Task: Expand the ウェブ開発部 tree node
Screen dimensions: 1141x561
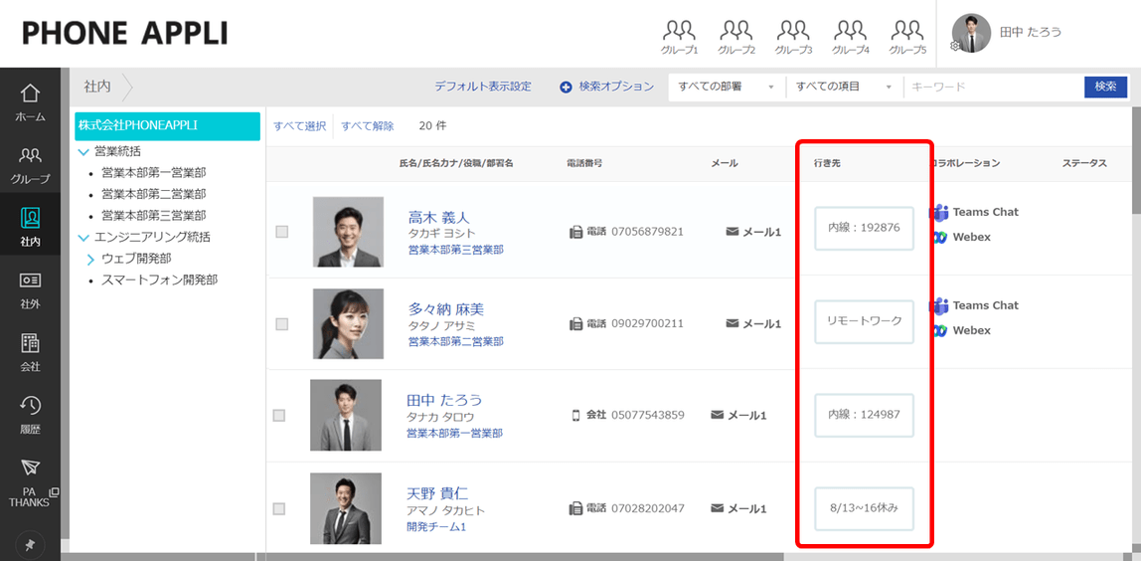Action: point(91,259)
